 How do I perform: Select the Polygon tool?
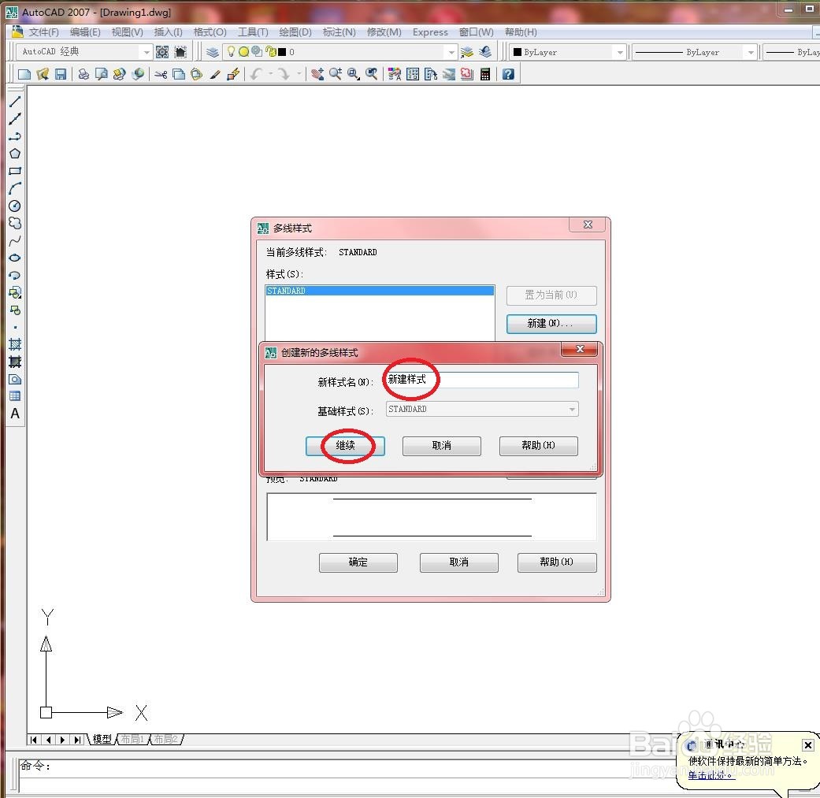coord(15,154)
